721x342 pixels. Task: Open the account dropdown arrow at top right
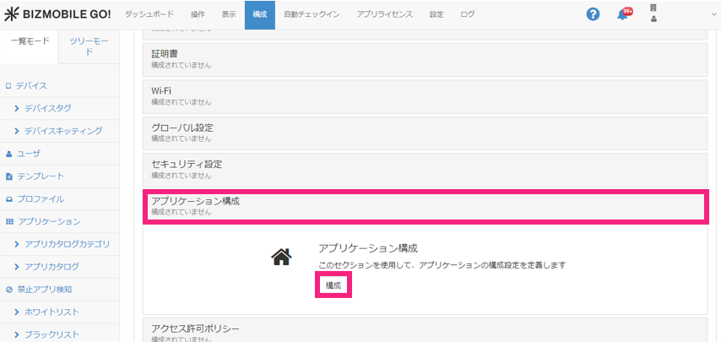click(713, 14)
